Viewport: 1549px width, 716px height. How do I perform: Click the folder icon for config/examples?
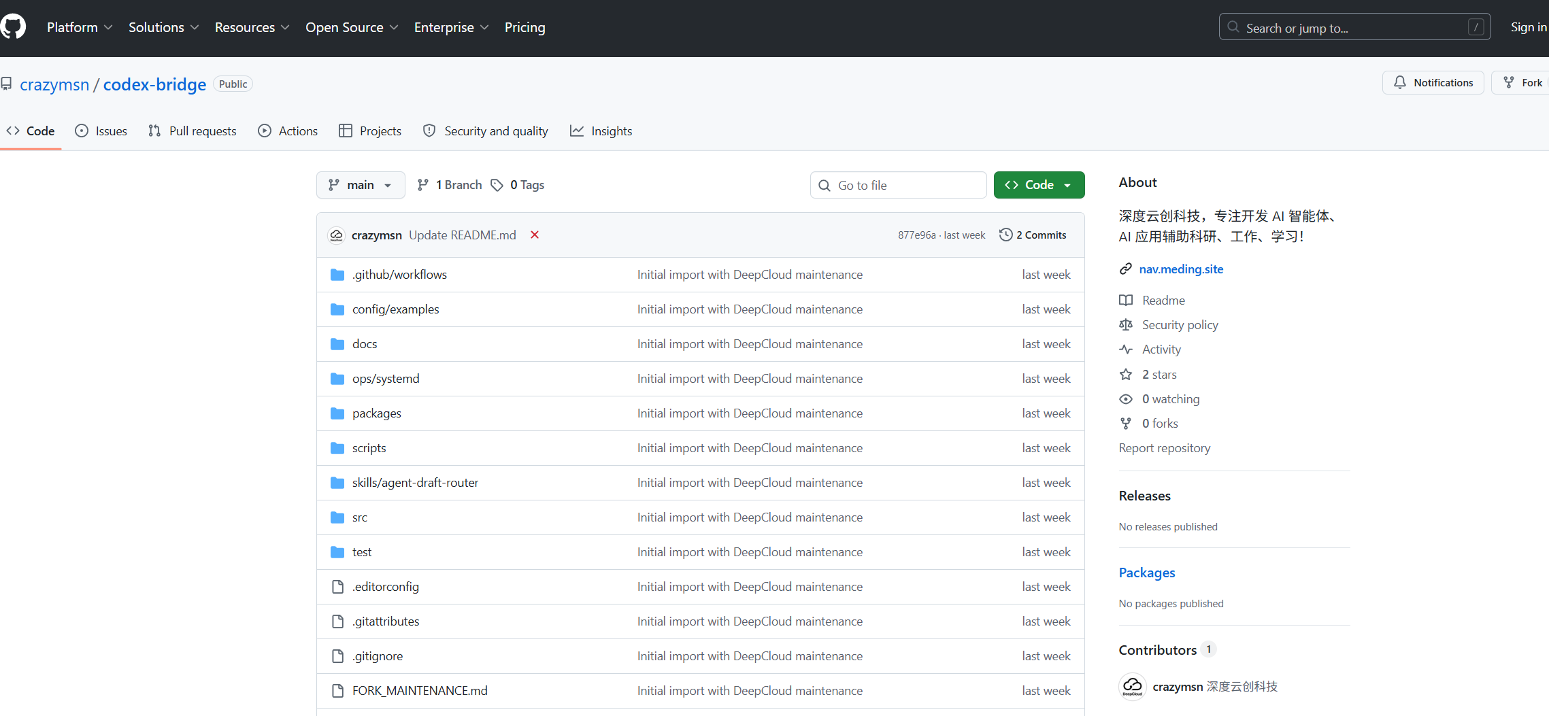click(x=337, y=309)
